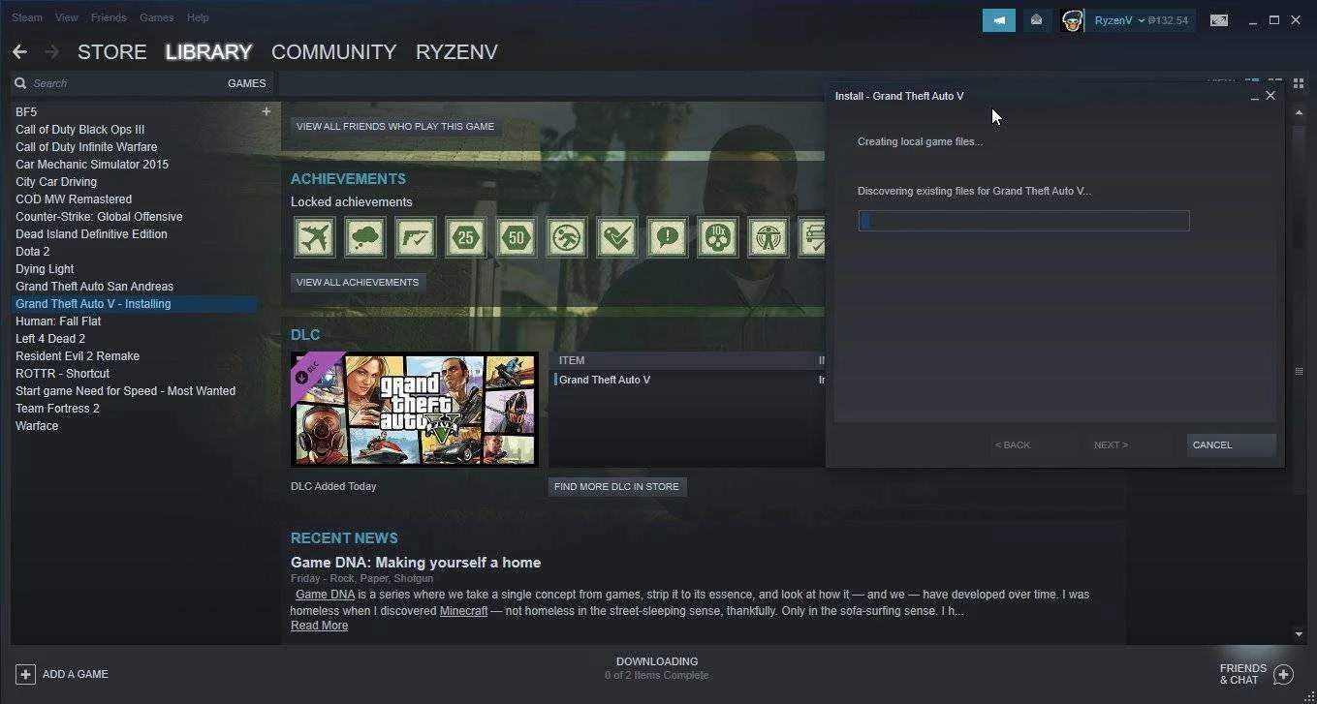This screenshot has width=1317, height=704.
Task: Open Friends & Chat plus icon
Action: click(x=1284, y=674)
